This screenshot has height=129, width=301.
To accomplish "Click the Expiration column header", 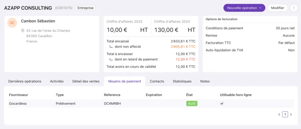I will tap(154, 95).
